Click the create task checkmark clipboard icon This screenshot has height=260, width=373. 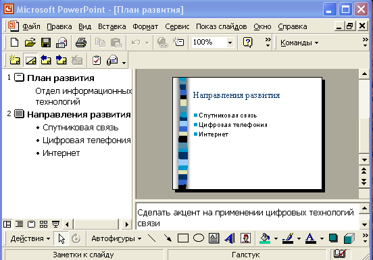tap(97, 60)
